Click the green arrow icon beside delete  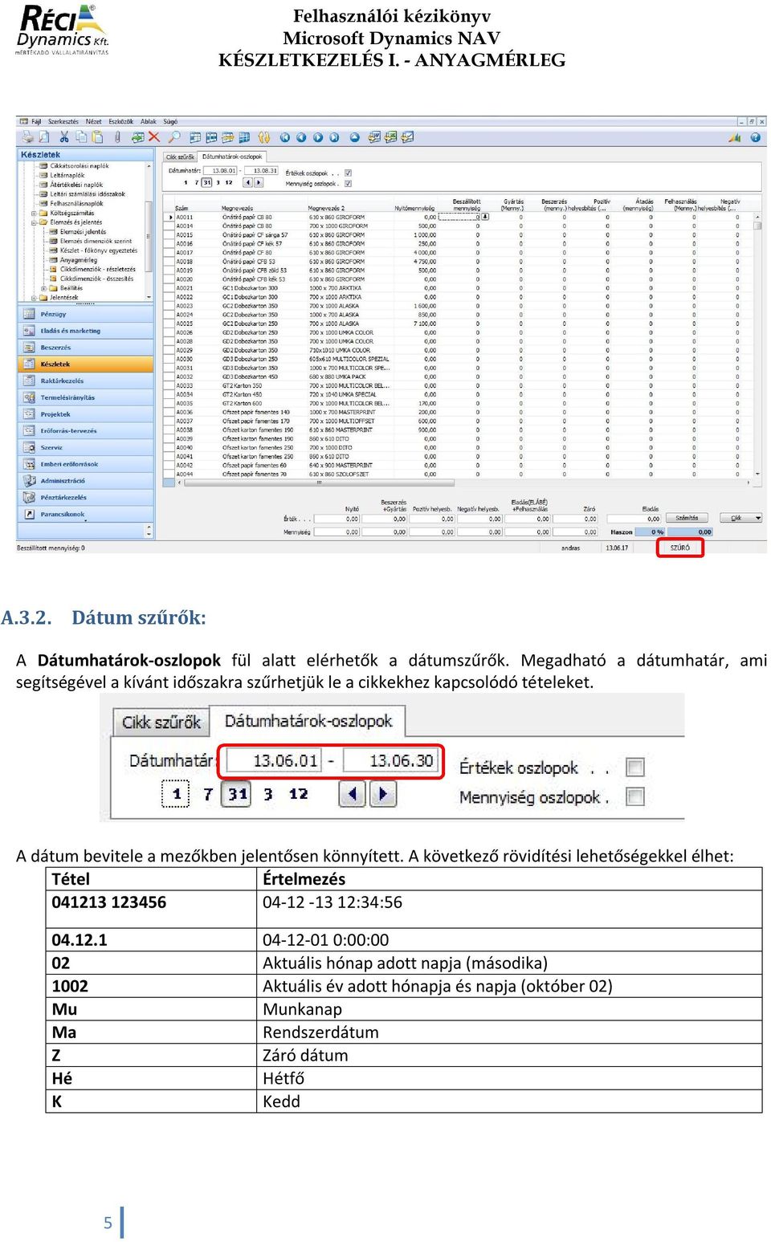(137, 137)
